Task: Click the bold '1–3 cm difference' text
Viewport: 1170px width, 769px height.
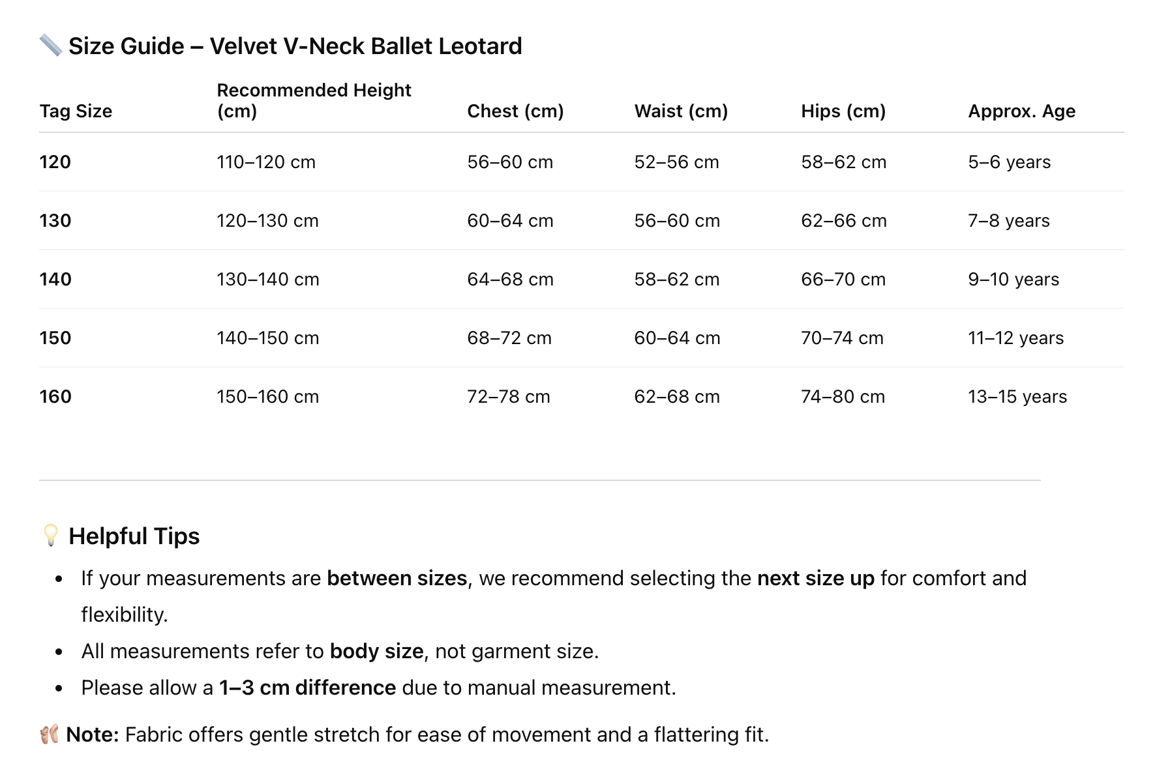Action: [307, 688]
